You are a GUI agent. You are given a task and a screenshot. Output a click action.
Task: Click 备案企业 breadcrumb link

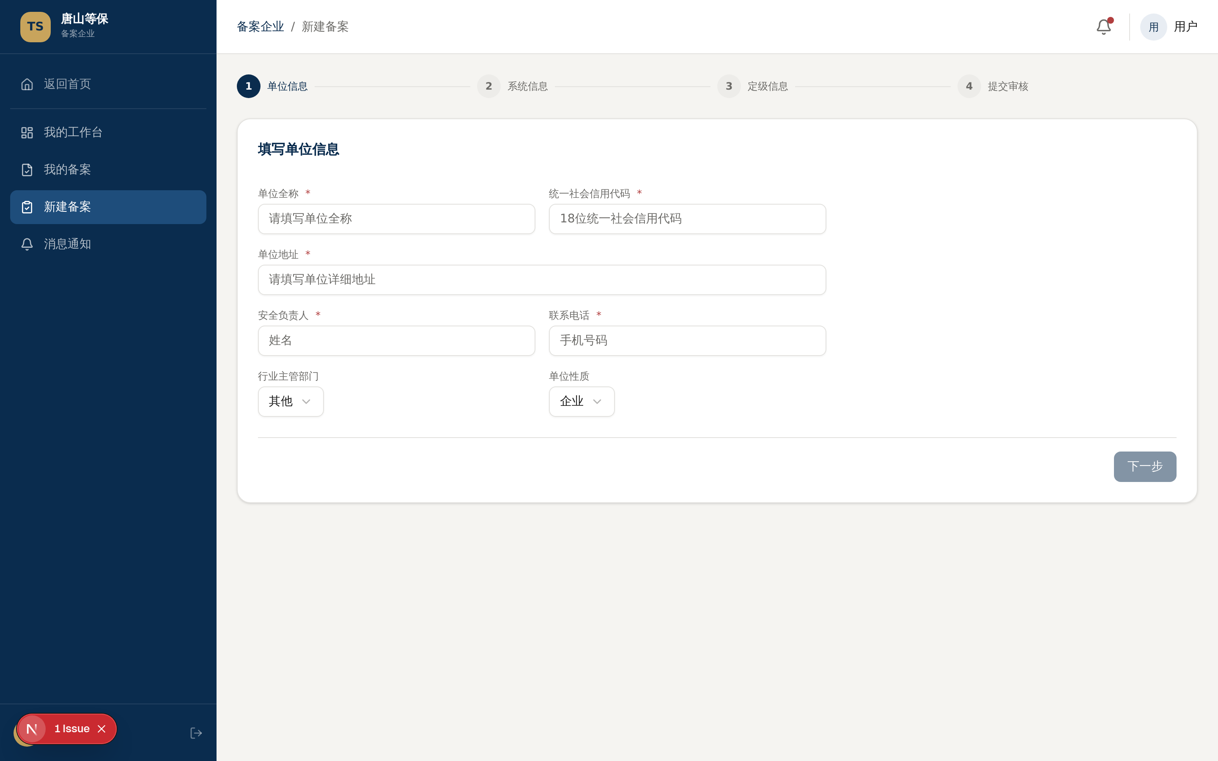tap(260, 27)
